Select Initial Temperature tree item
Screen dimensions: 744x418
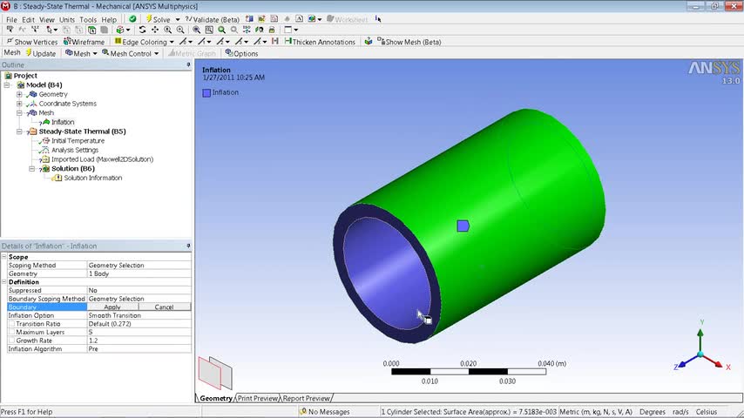click(78, 141)
